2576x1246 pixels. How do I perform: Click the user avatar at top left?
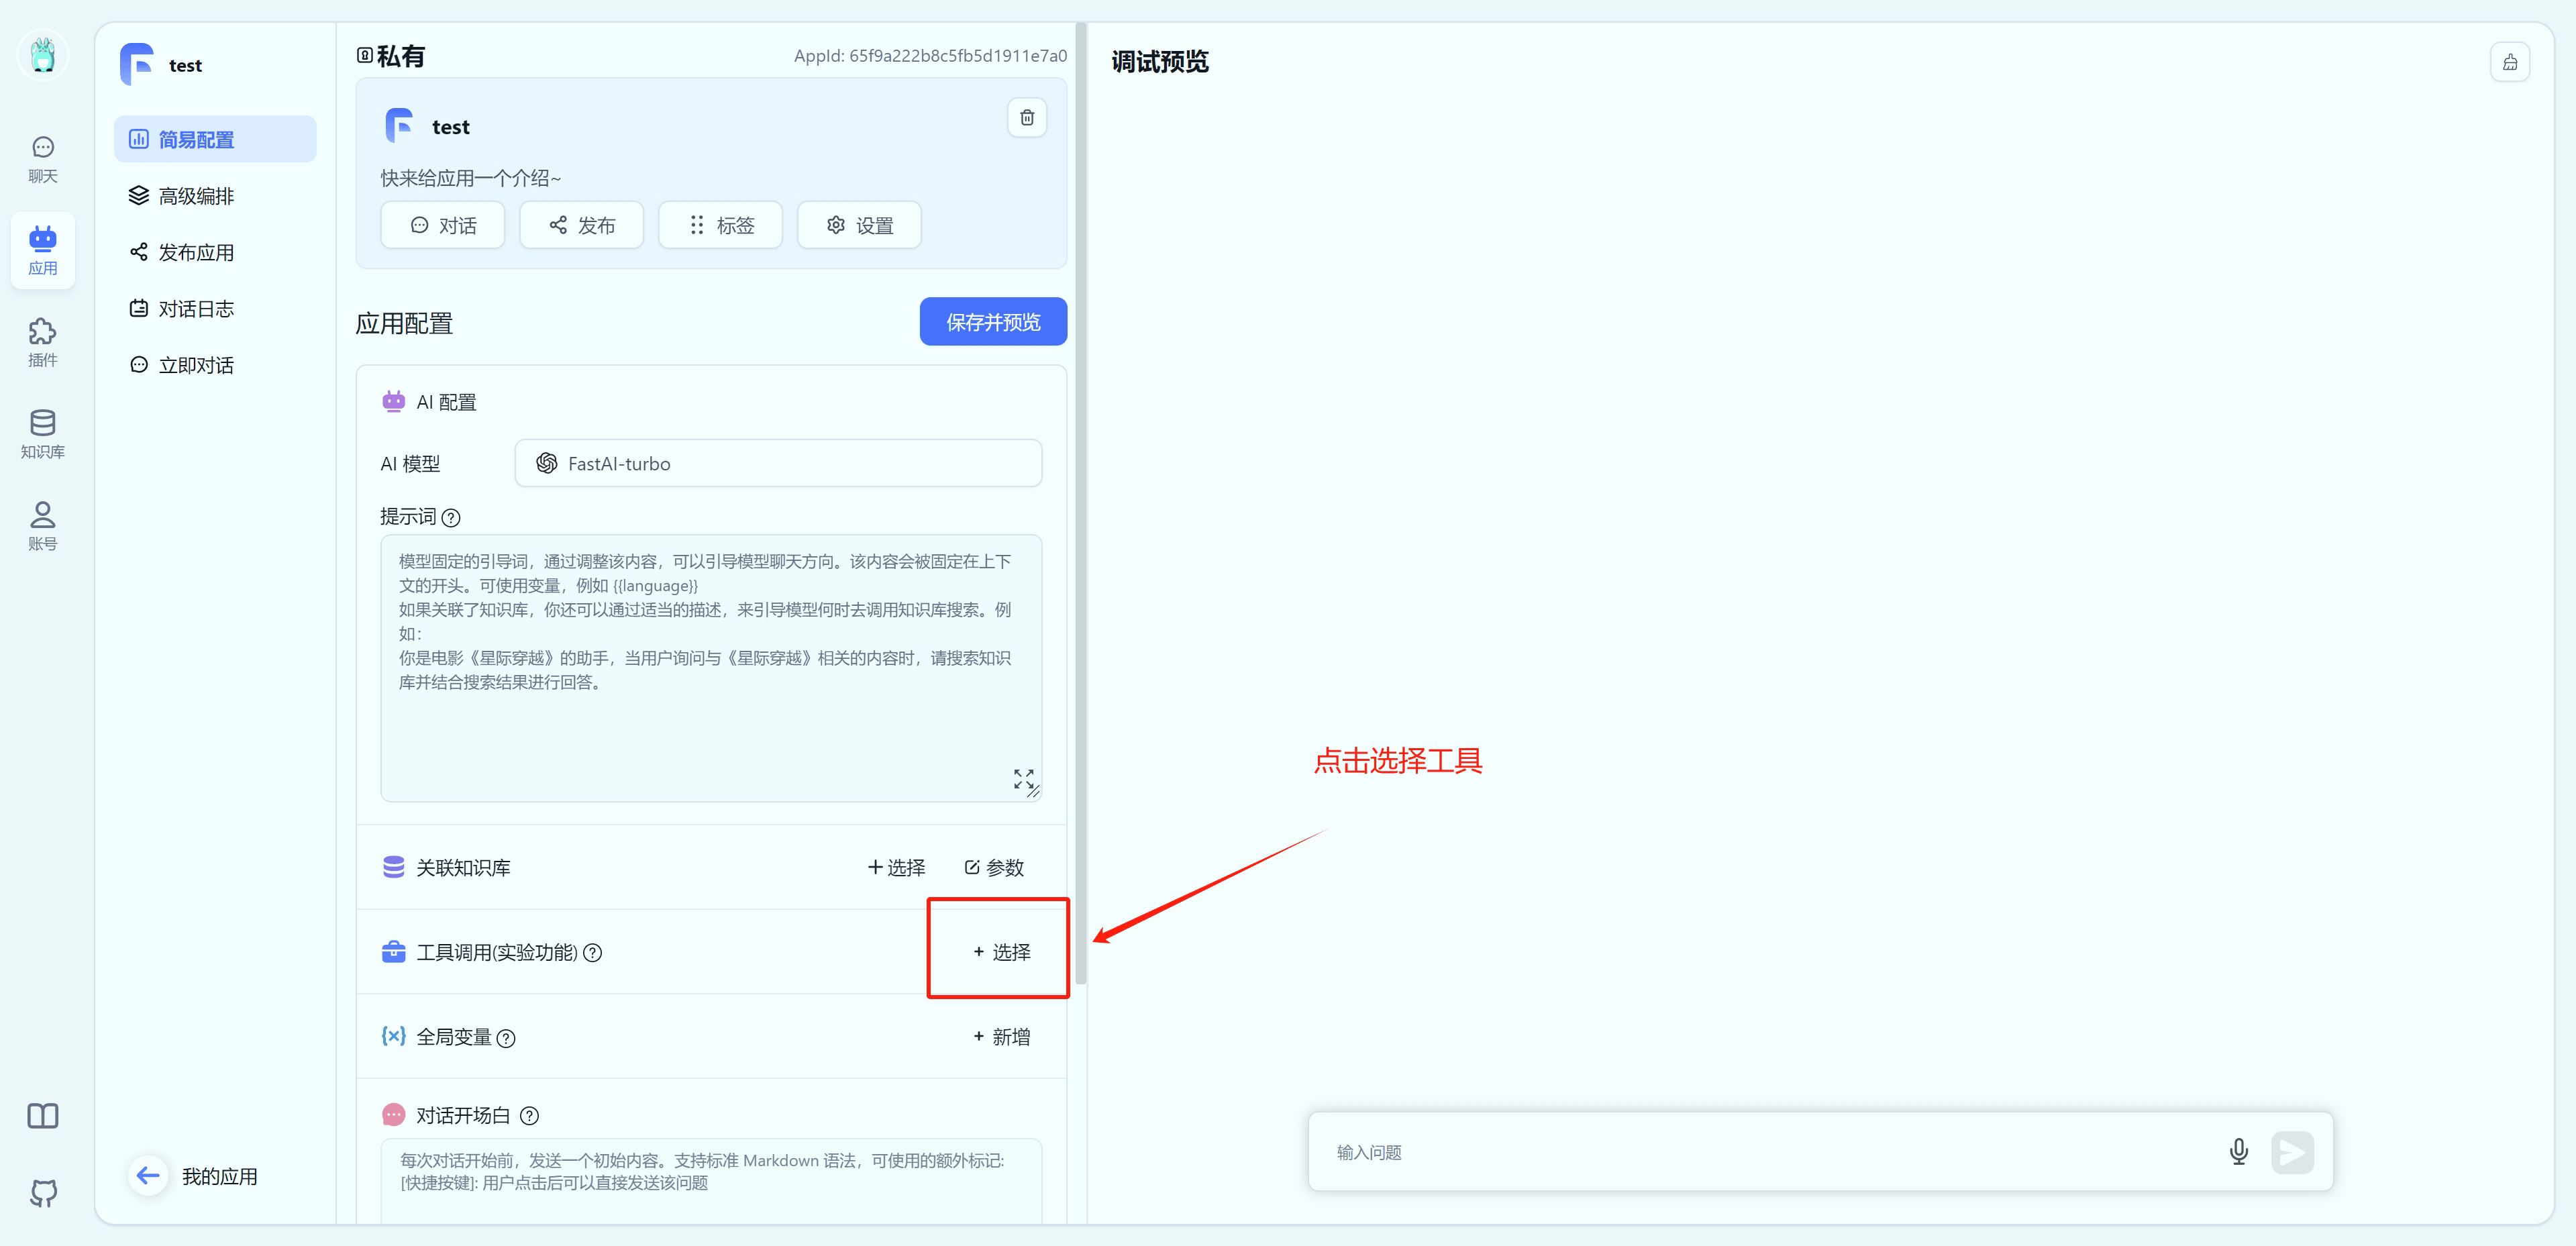tap(43, 55)
